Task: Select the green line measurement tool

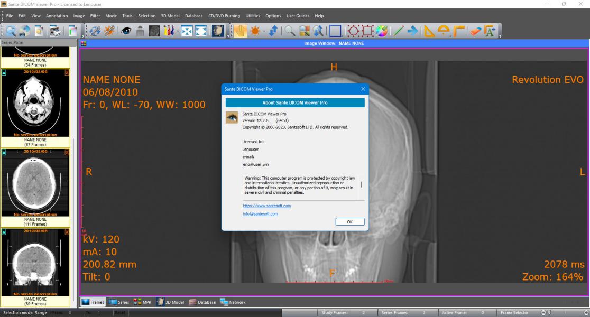Action: (x=398, y=31)
